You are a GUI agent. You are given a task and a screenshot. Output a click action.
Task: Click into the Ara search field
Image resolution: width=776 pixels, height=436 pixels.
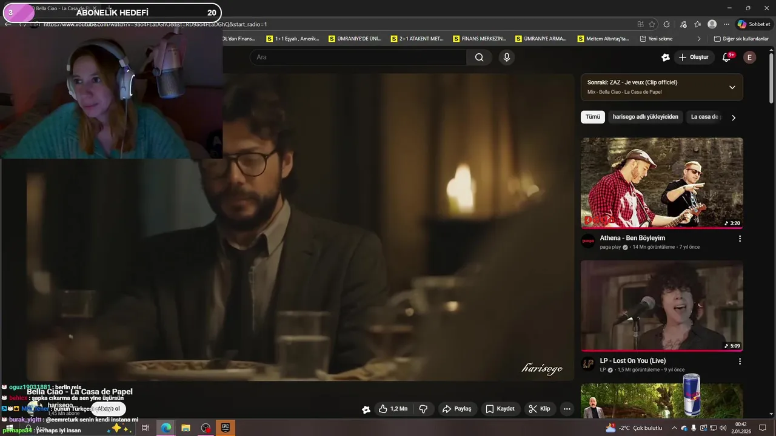point(358,58)
